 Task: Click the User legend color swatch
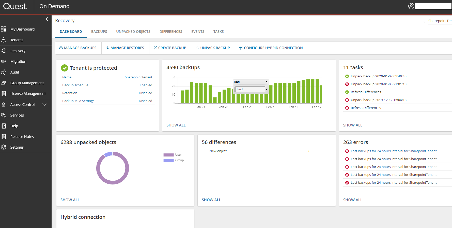pyautogui.click(x=168, y=155)
